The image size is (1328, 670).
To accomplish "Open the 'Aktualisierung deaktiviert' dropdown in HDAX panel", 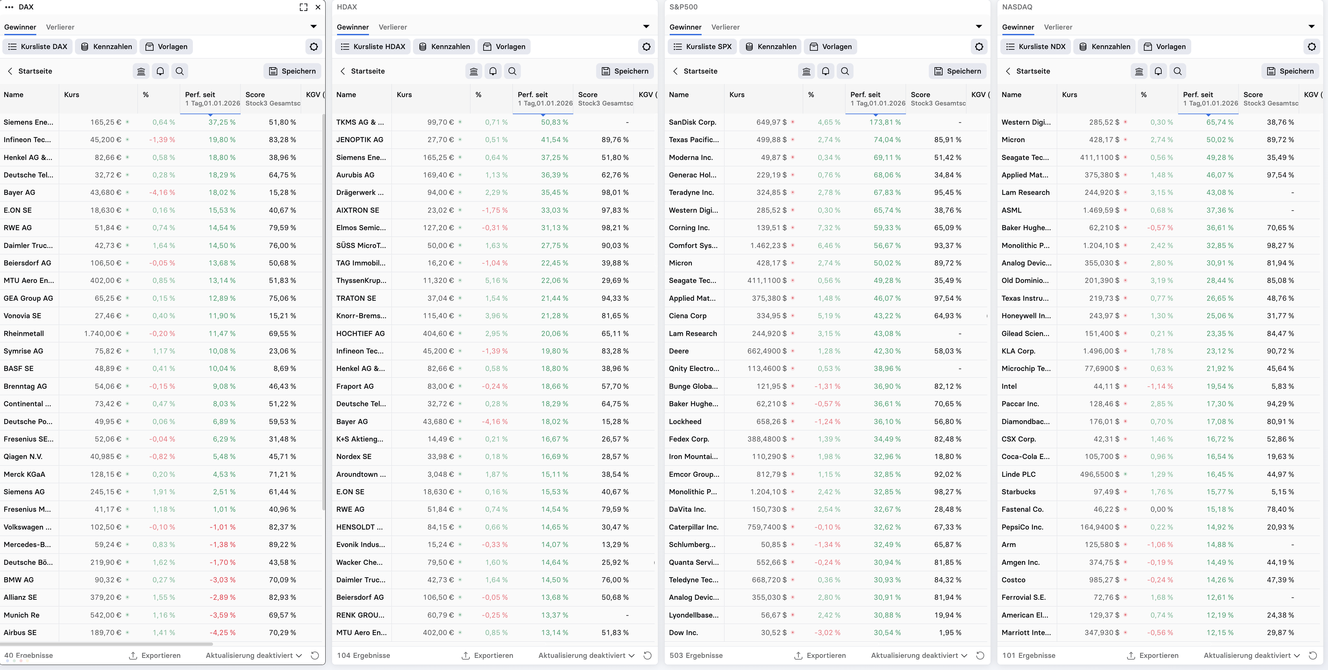I will coord(586,656).
